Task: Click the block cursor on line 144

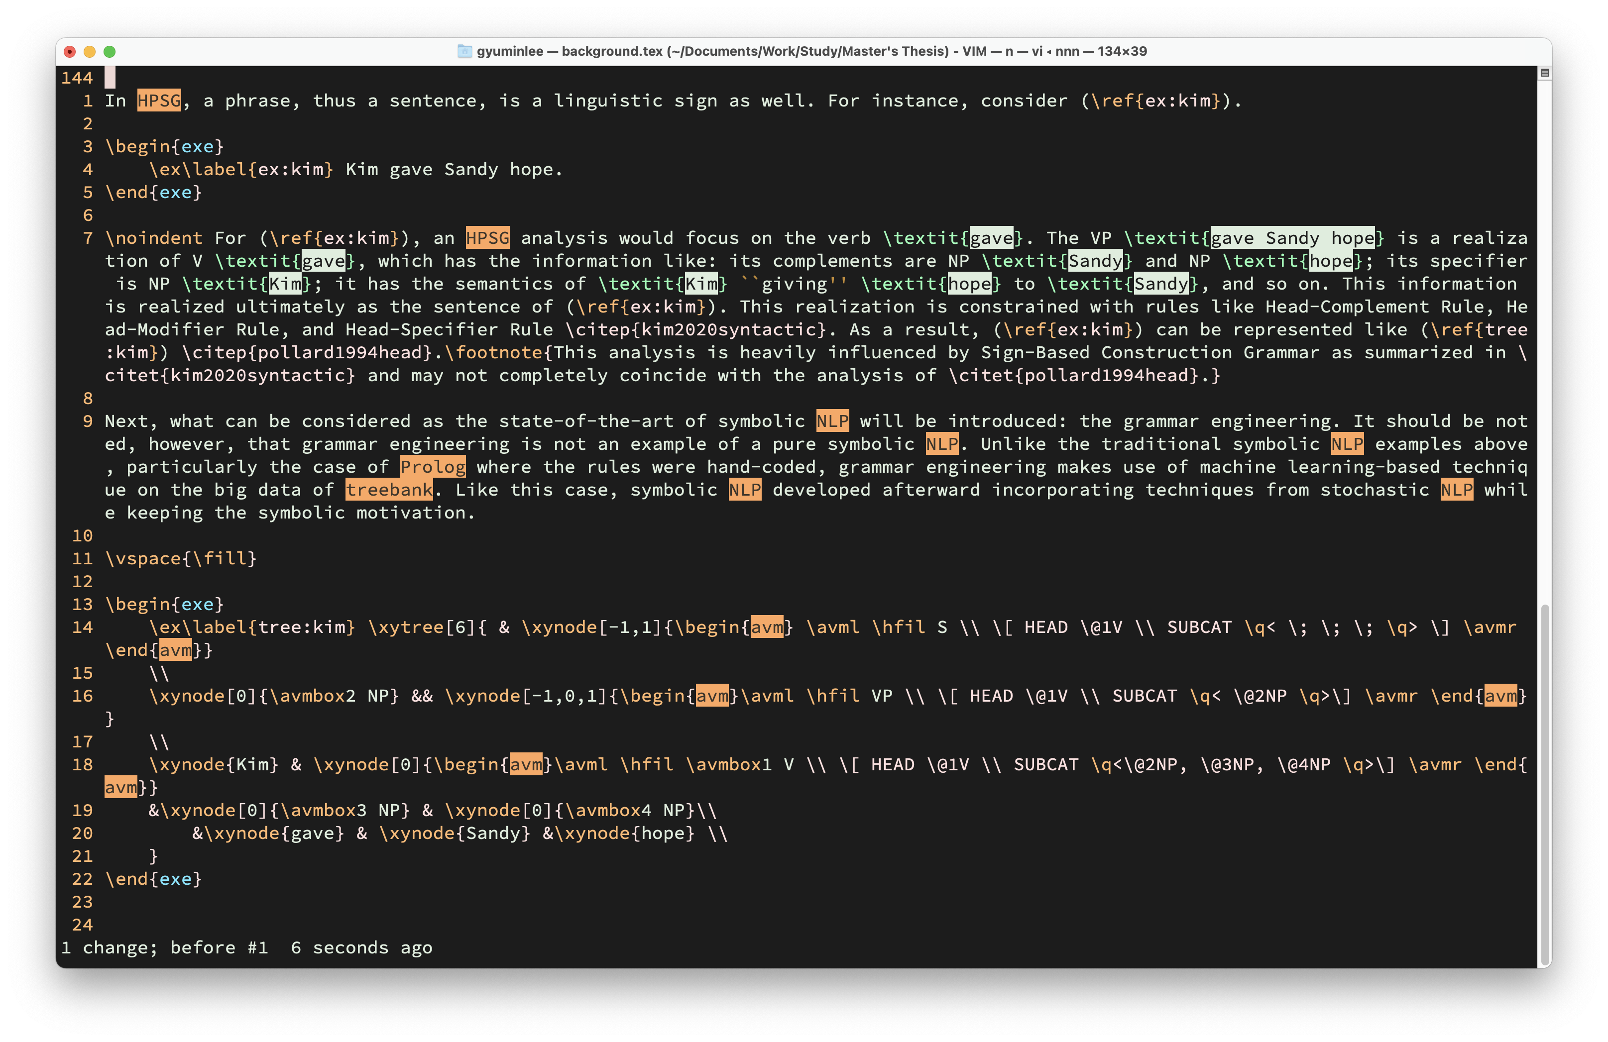Action: point(110,78)
